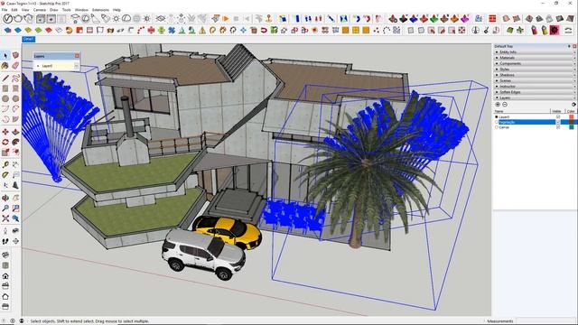Click the Measurements input box

tap(546, 321)
